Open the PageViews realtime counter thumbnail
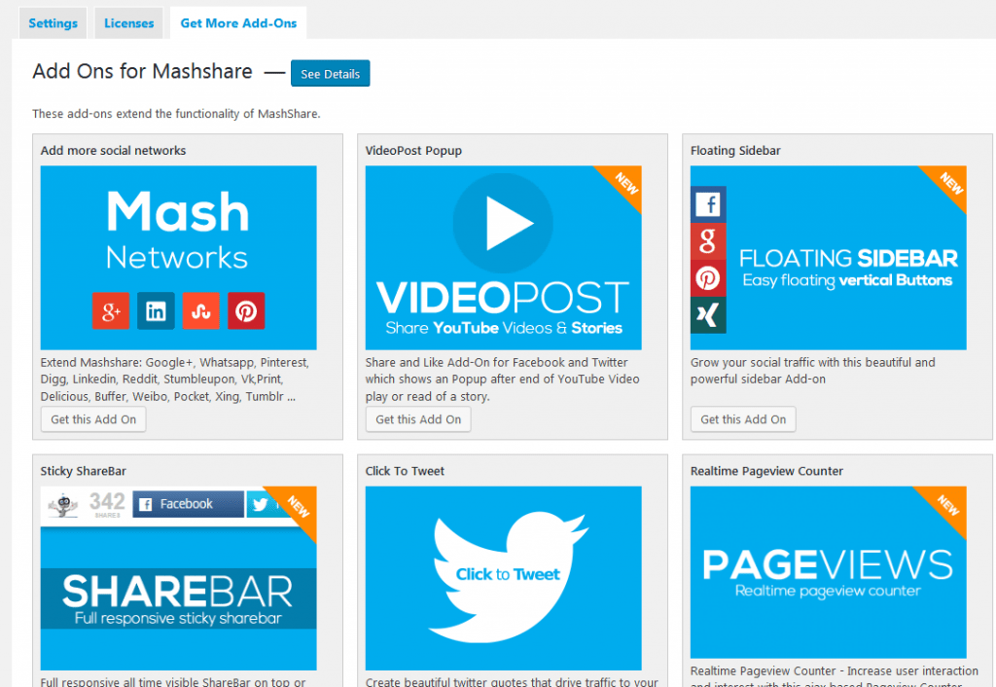This screenshot has width=996, height=687. pos(828,572)
